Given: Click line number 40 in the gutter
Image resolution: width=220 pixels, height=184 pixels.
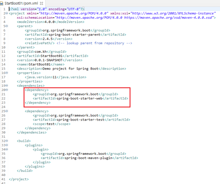Looking at the screenshot, I should coord(3,175).
